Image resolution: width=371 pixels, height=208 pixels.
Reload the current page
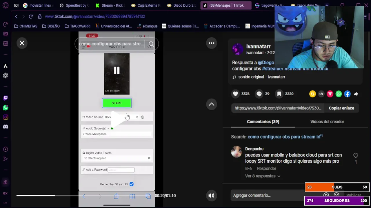point(31,16)
